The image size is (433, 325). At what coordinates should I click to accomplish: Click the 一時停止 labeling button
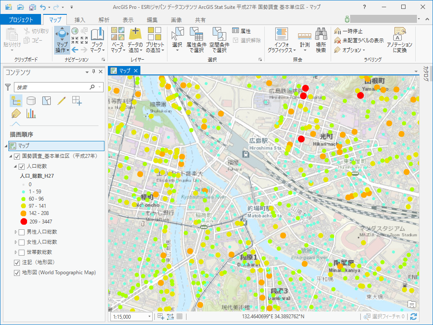coord(348,31)
